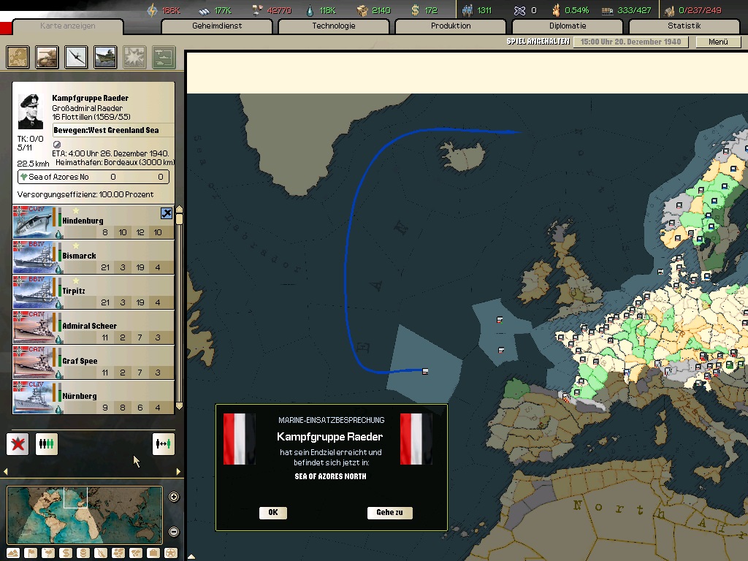The width and height of the screenshot is (748, 561).
Task: Click up arrow atop ship list scrollbar
Action: click(179, 210)
